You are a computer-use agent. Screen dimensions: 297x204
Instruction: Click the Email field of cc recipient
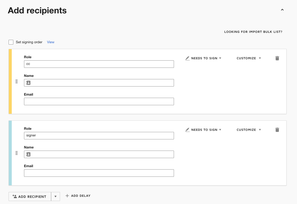point(99,101)
